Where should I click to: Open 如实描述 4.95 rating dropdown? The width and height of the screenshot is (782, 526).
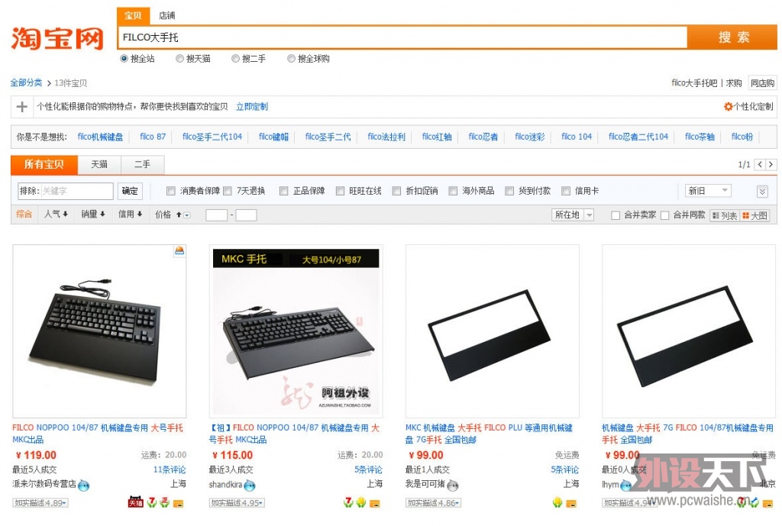pyautogui.click(x=237, y=503)
